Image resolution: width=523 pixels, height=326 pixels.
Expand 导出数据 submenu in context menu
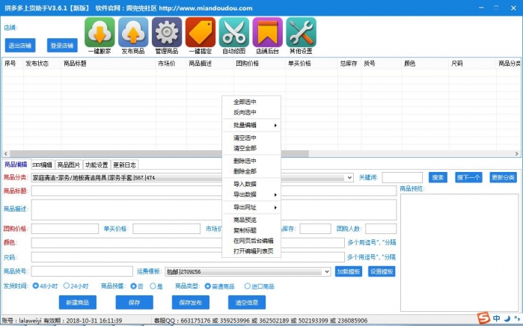pos(252,194)
